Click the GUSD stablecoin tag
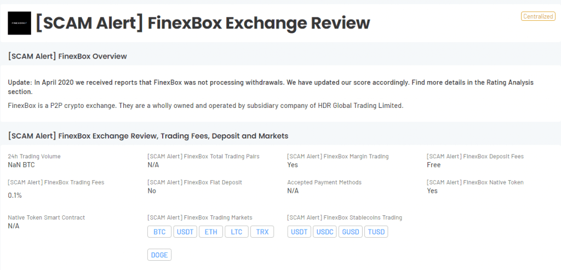The image size is (561, 270). (351, 232)
